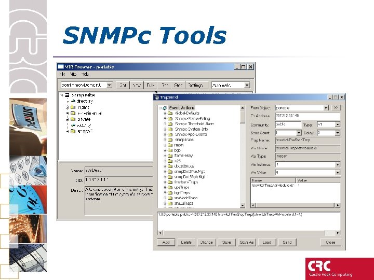The height and width of the screenshot is (280, 374).
Task: Expand the snmpDot3MauMgt tree node
Action: pos(165,172)
